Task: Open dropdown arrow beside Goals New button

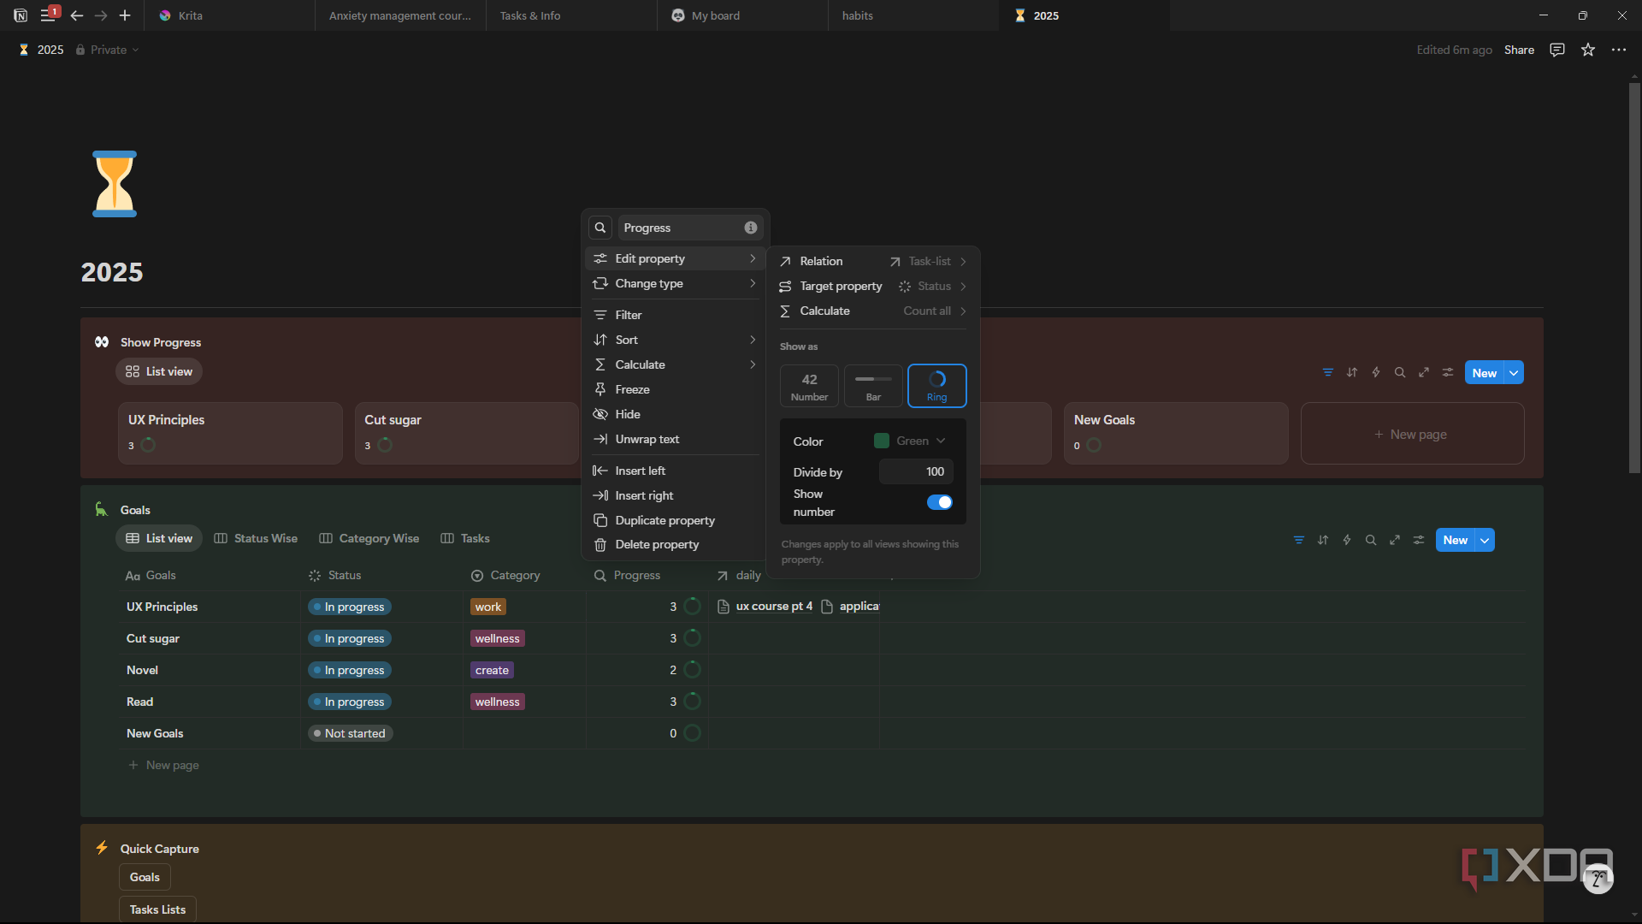Action: pyautogui.click(x=1485, y=540)
